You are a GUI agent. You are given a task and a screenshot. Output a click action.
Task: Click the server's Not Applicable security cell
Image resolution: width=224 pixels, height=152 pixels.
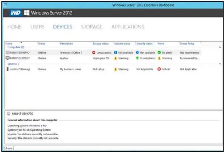(145, 69)
